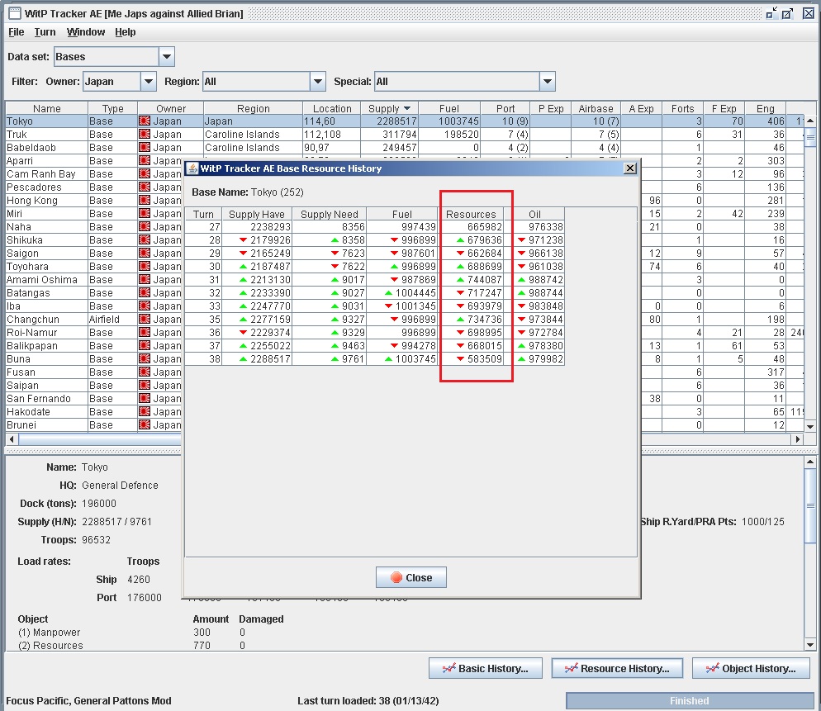Click turn 38 row in history table
Viewport: 821px width, 711px height.
375,359
